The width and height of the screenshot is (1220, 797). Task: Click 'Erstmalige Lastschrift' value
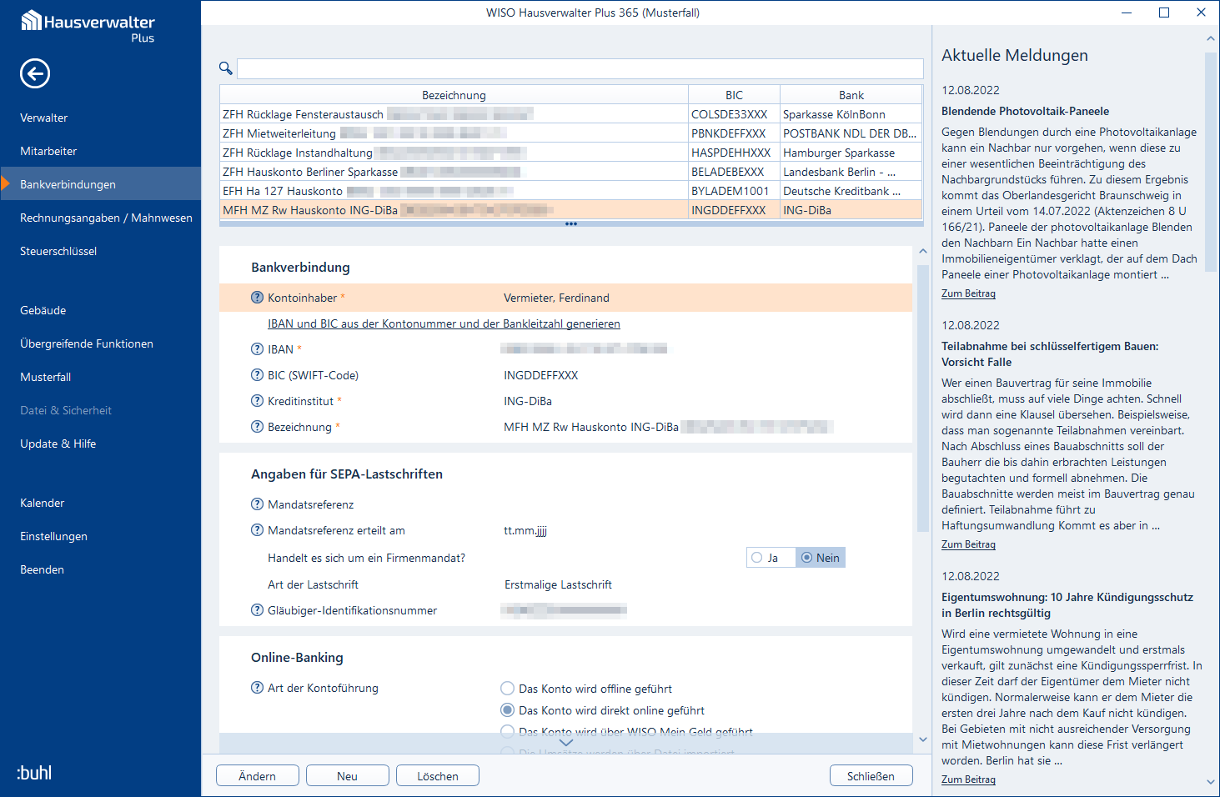[558, 584]
